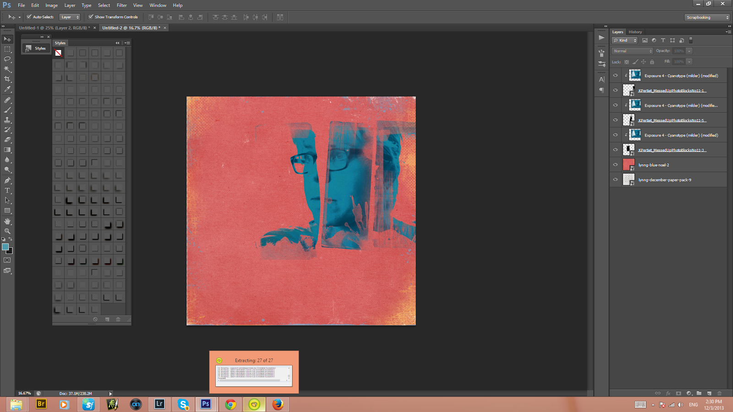The width and height of the screenshot is (733, 412).
Task: Create a new layer group
Action: 699,393
